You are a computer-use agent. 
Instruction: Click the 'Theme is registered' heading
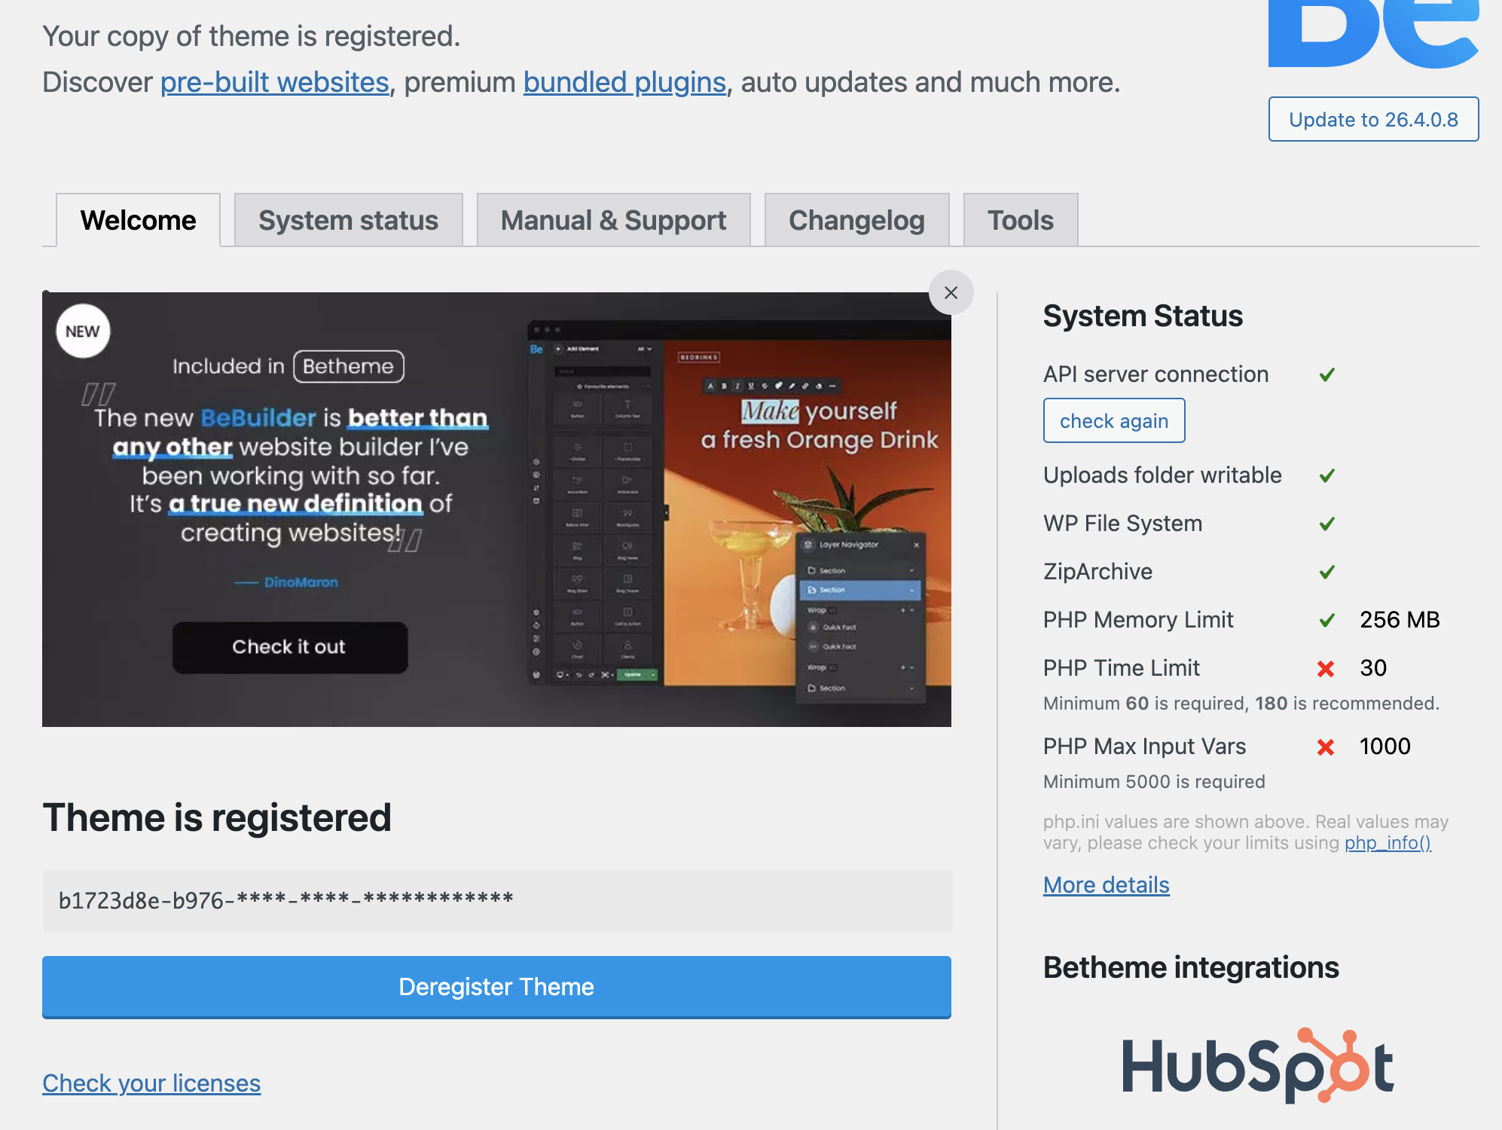tap(217, 817)
